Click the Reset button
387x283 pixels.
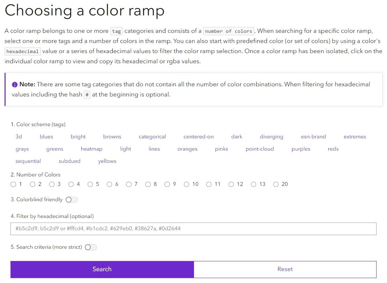[x=285, y=269]
